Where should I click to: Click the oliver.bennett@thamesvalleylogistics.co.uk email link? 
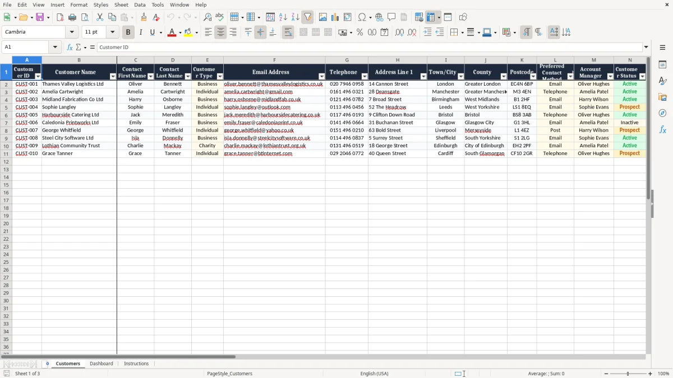click(x=273, y=84)
